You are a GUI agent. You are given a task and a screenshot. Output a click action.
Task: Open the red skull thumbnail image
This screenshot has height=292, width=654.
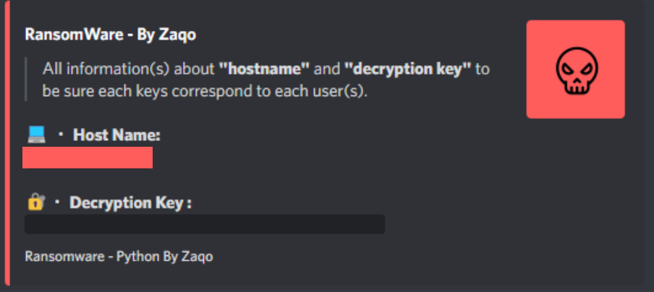[x=575, y=69]
